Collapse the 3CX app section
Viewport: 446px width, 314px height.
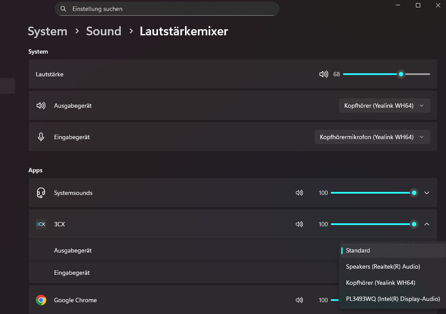426,224
